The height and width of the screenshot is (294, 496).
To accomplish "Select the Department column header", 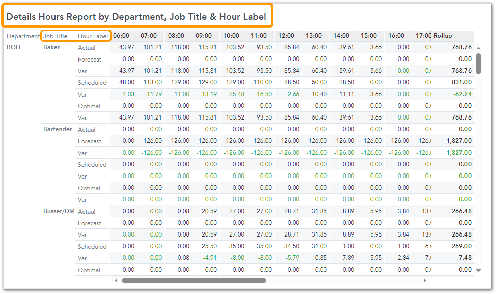I will tap(23, 36).
